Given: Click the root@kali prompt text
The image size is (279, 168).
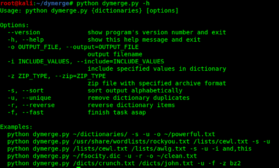Looking at the screenshot, I should [17, 3].
